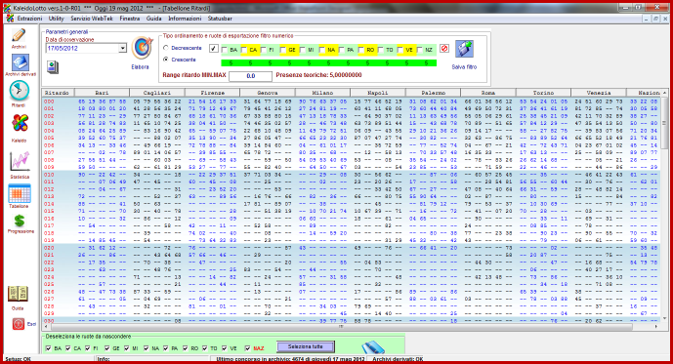
Task: Select the ritardo row 020
Action: [x=351, y=248]
